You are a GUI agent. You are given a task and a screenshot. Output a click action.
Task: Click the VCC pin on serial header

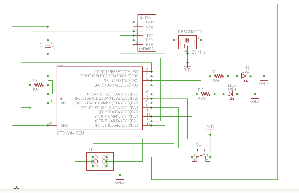149,31
